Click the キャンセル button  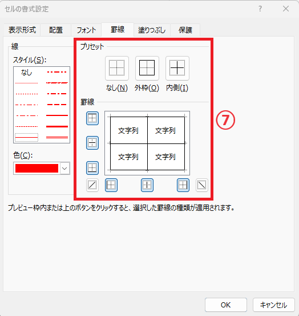pos(274,305)
